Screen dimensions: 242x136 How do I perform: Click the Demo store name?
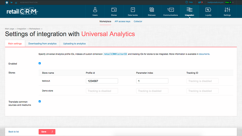[48, 91]
